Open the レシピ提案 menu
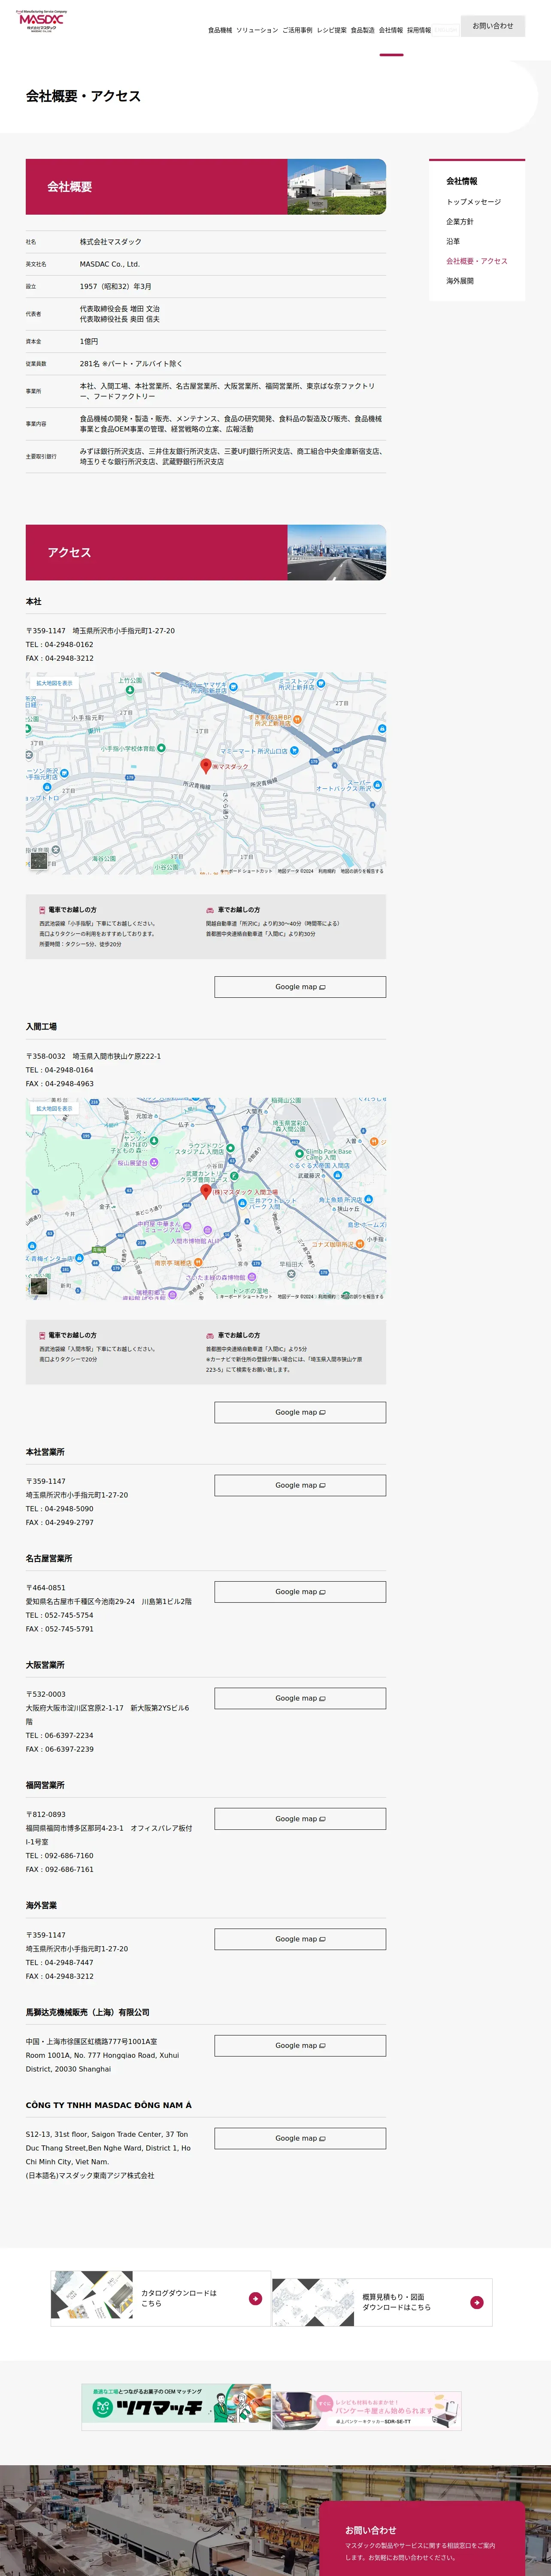Viewport: 551px width, 2576px height. 332,30
